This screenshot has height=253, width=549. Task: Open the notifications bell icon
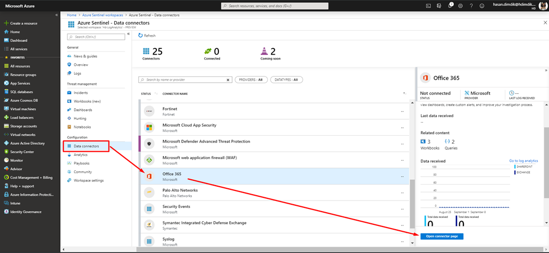pyautogui.click(x=450, y=6)
